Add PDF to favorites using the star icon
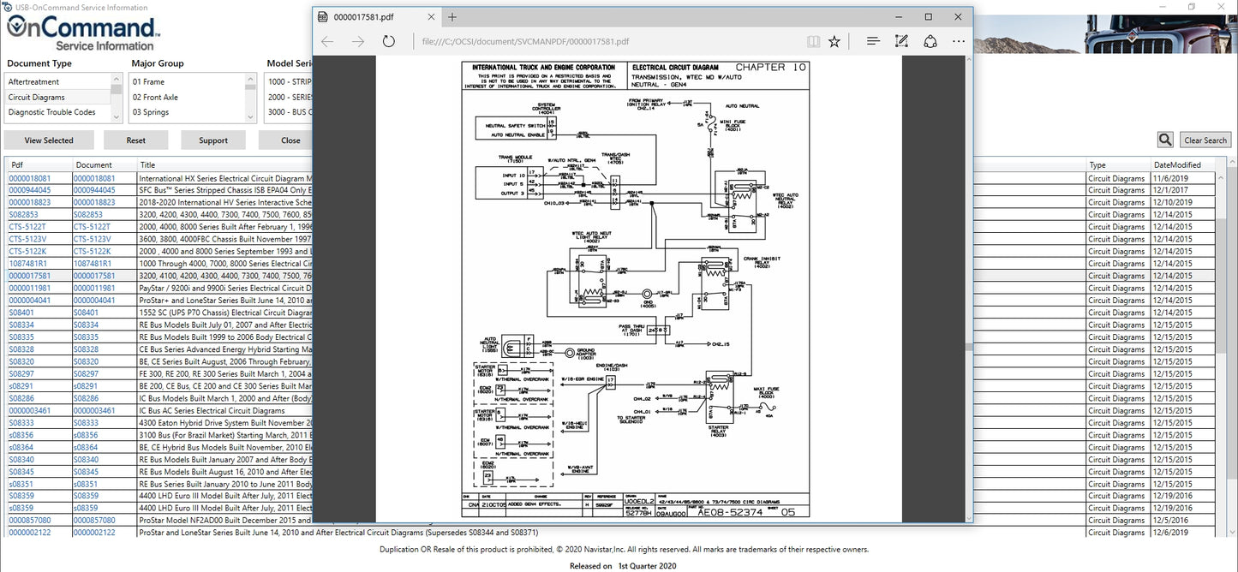1238x572 pixels. pos(834,40)
